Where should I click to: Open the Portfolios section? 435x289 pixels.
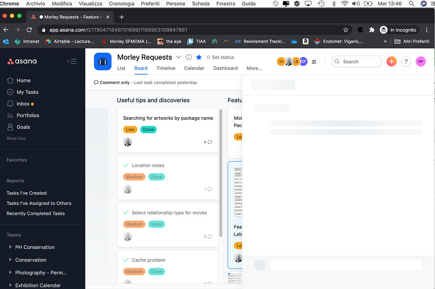(28, 115)
